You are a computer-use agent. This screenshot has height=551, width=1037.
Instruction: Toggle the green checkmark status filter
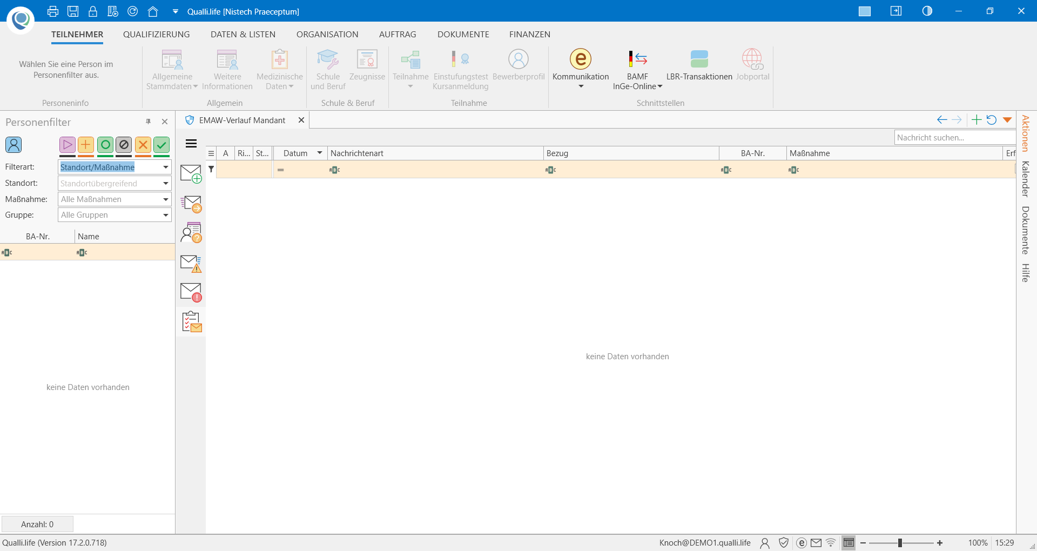click(161, 145)
